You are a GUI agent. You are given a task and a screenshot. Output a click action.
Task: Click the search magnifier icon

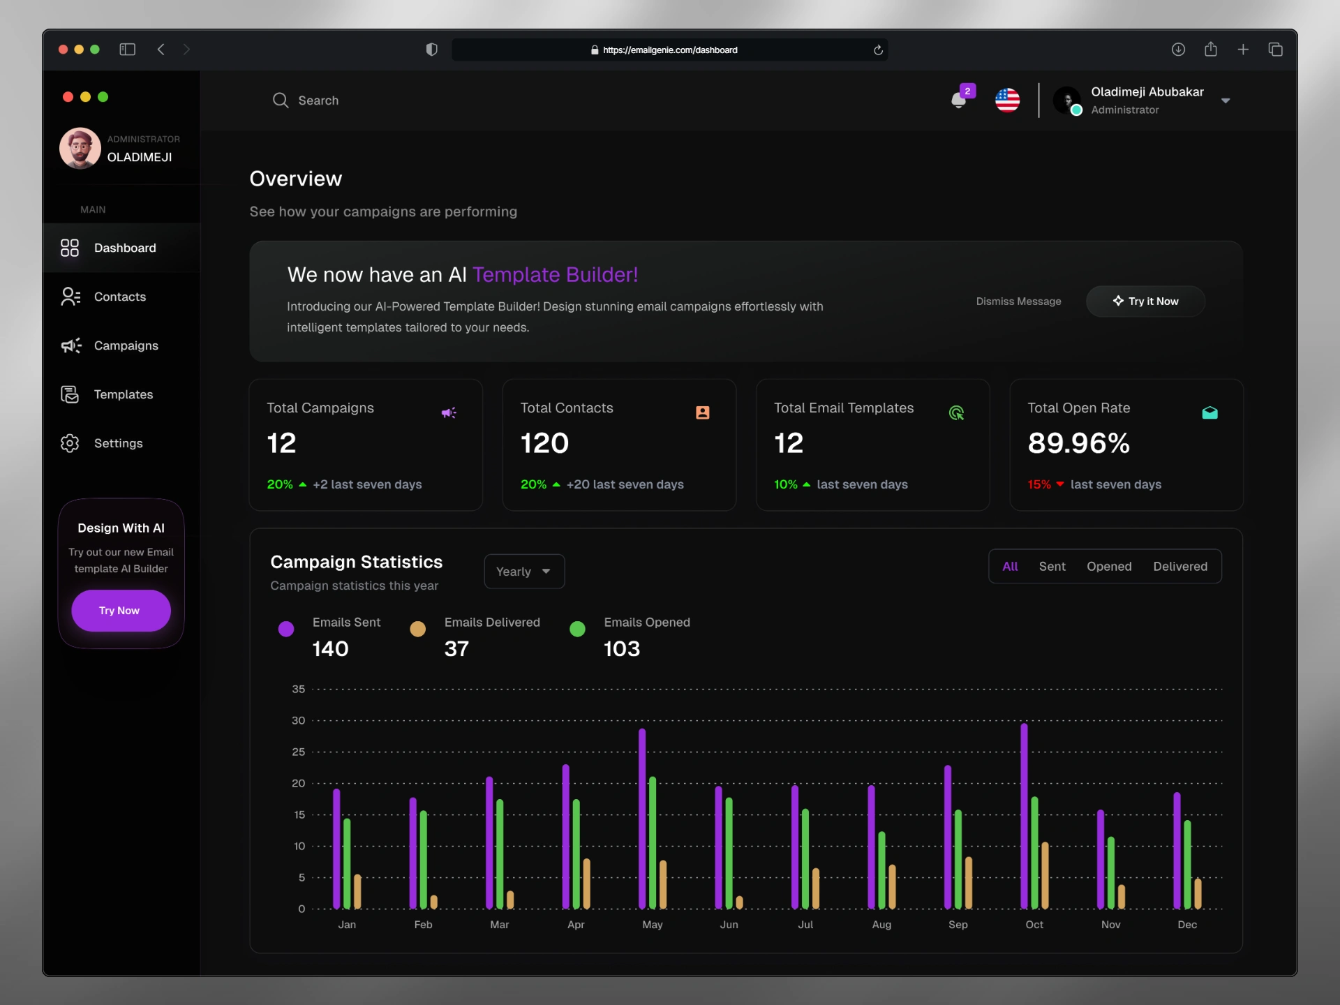280,100
